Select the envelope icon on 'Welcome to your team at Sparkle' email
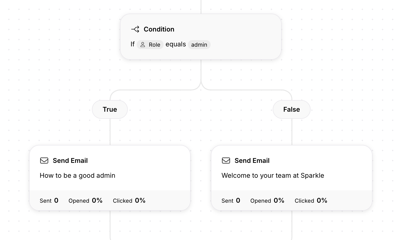The height and width of the screenshot is (240, 401). [226, 160]
